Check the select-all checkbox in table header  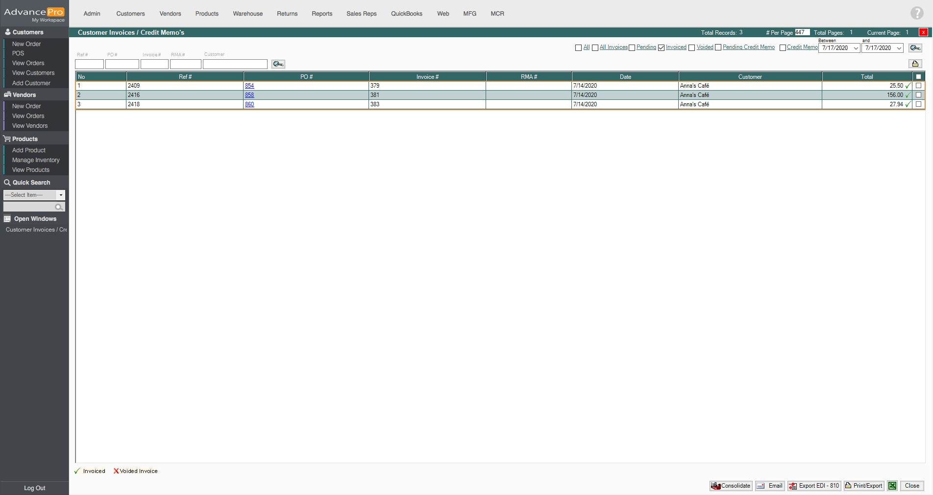point(918,77)
